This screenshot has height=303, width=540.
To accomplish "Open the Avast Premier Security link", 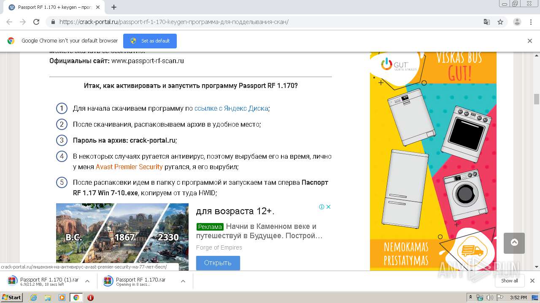I will coord(129,167).
